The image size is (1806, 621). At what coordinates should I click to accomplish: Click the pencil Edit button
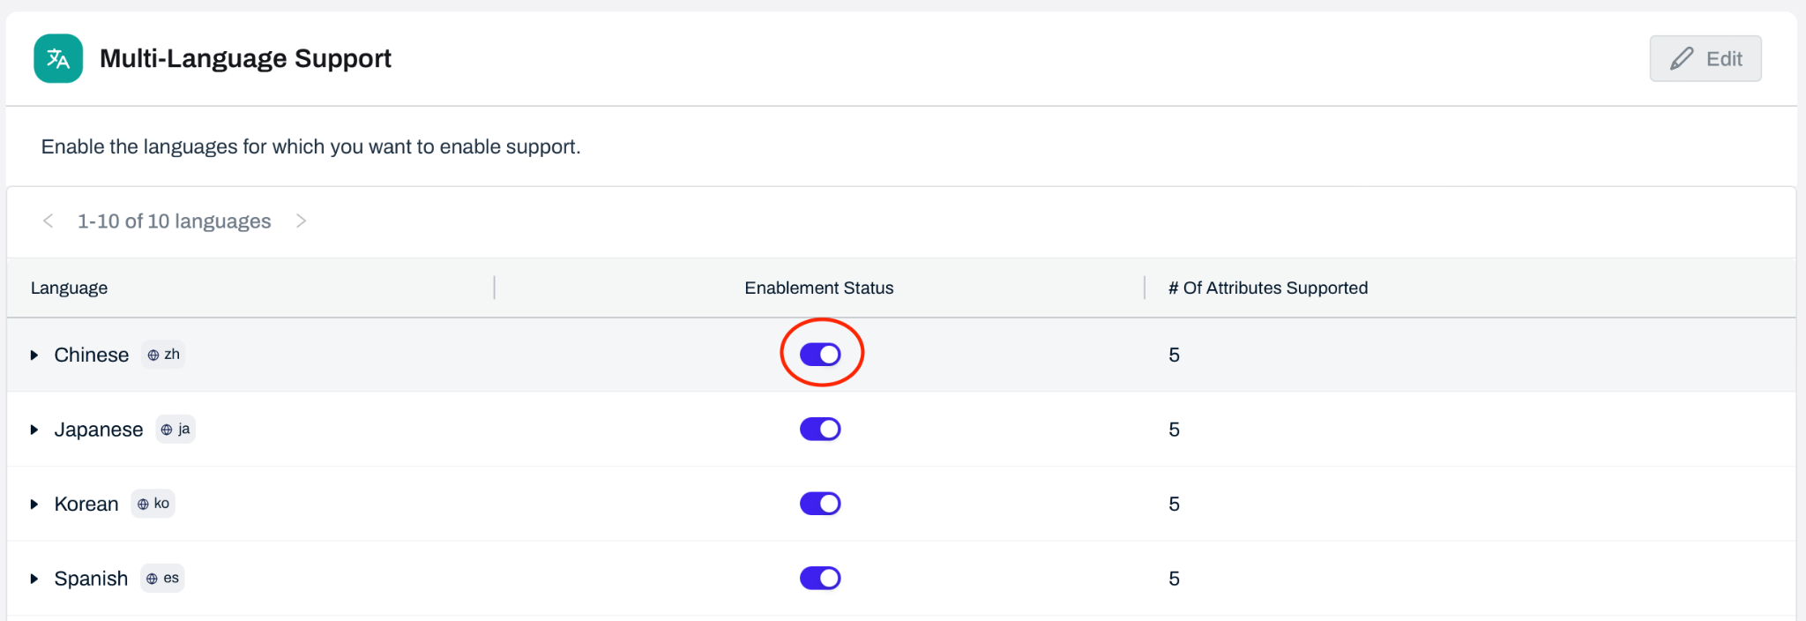point(1705,59)
